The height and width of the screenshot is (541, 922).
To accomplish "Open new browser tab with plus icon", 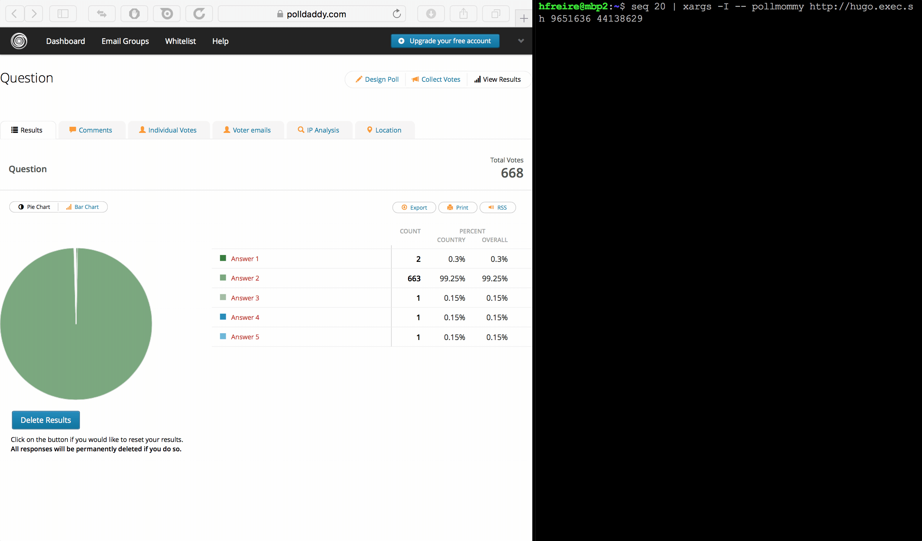I will [524, 18].
